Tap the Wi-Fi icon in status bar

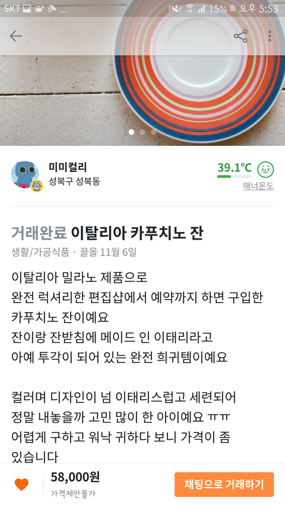click(x=189, y=9)
